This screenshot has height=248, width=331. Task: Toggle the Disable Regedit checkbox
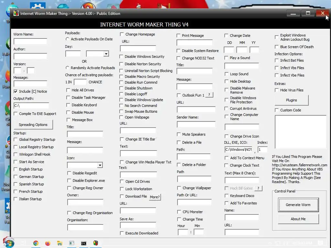tap(69, 173)
